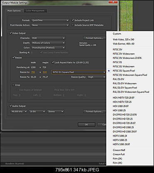Open the NTSC D1 Square Pixel preset dropdown
The image size is (154, 173).
point(78,72)
